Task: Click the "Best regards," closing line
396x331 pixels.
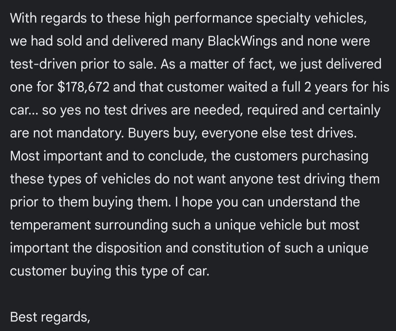Action: coord(50,317)
